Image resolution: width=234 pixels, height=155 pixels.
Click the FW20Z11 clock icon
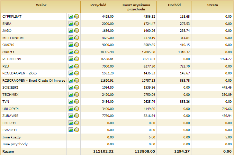(76, 130)
